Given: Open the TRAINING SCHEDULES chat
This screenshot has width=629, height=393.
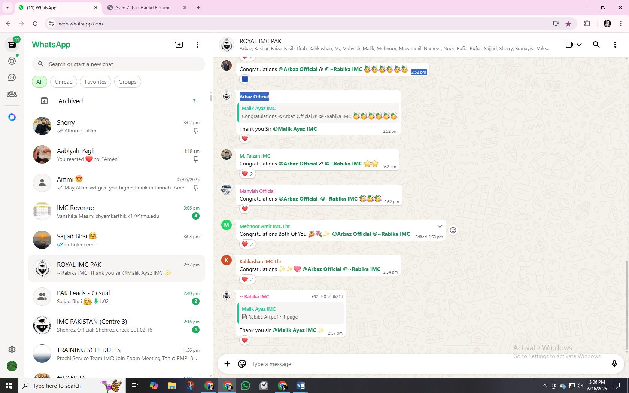Looking at the screenshot, I should 117,354.
